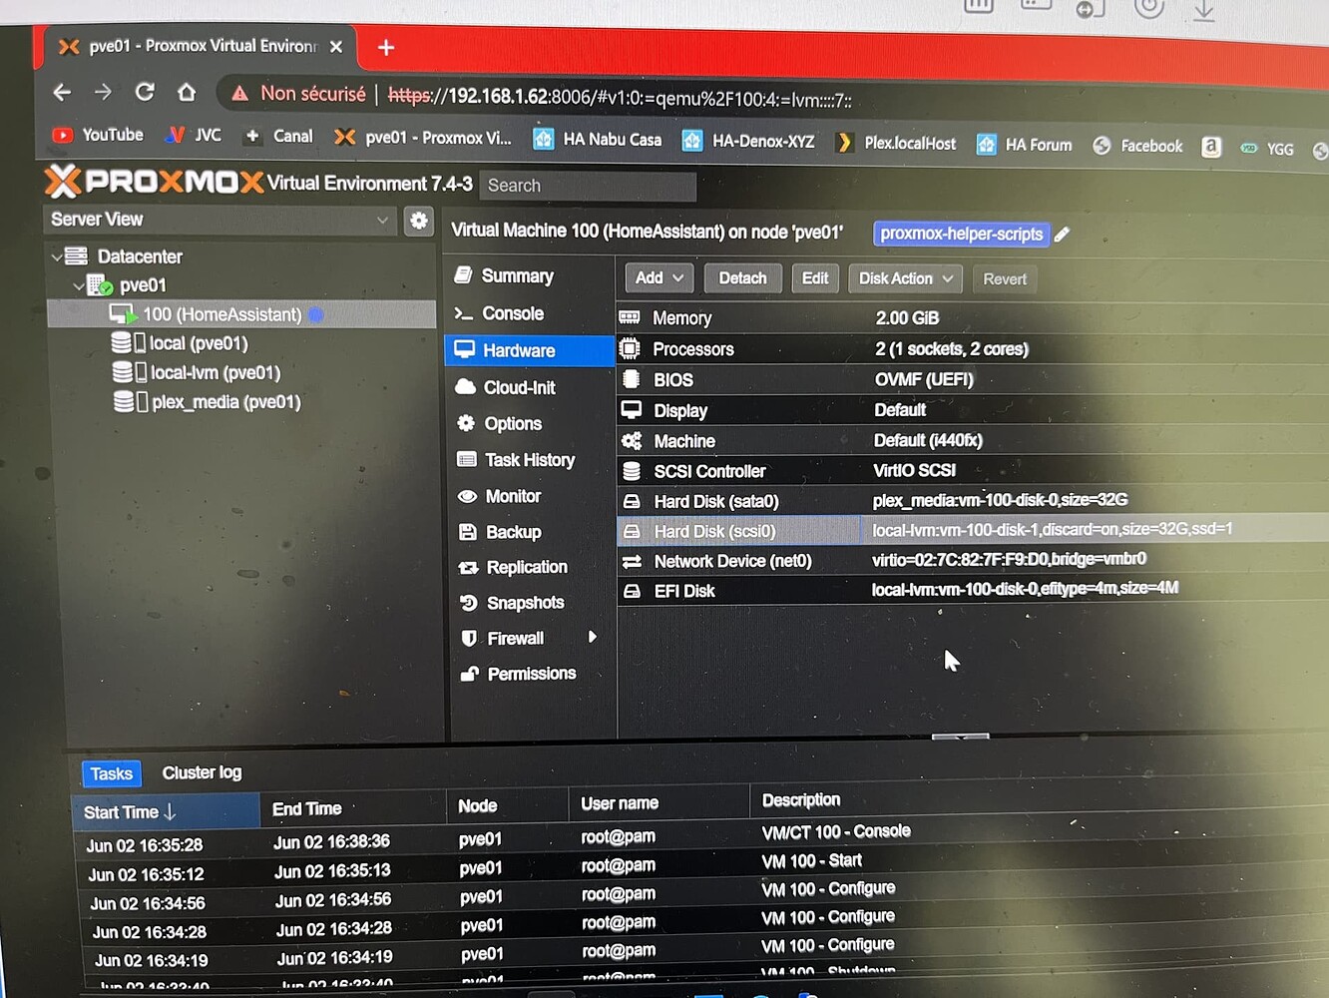
Task: Open the Console view for VM 100
Action: pos(511,313)
